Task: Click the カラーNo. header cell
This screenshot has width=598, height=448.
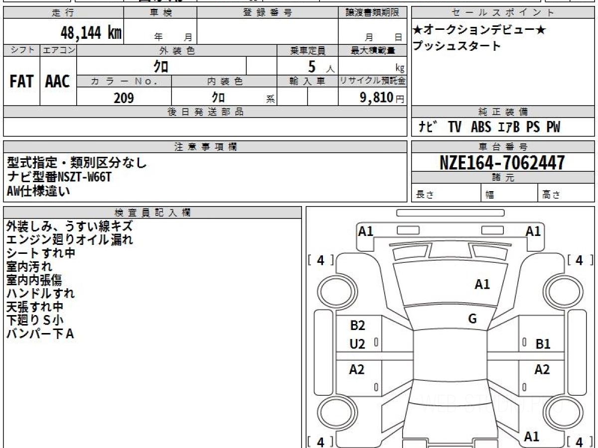Action: tap(124, 81)
